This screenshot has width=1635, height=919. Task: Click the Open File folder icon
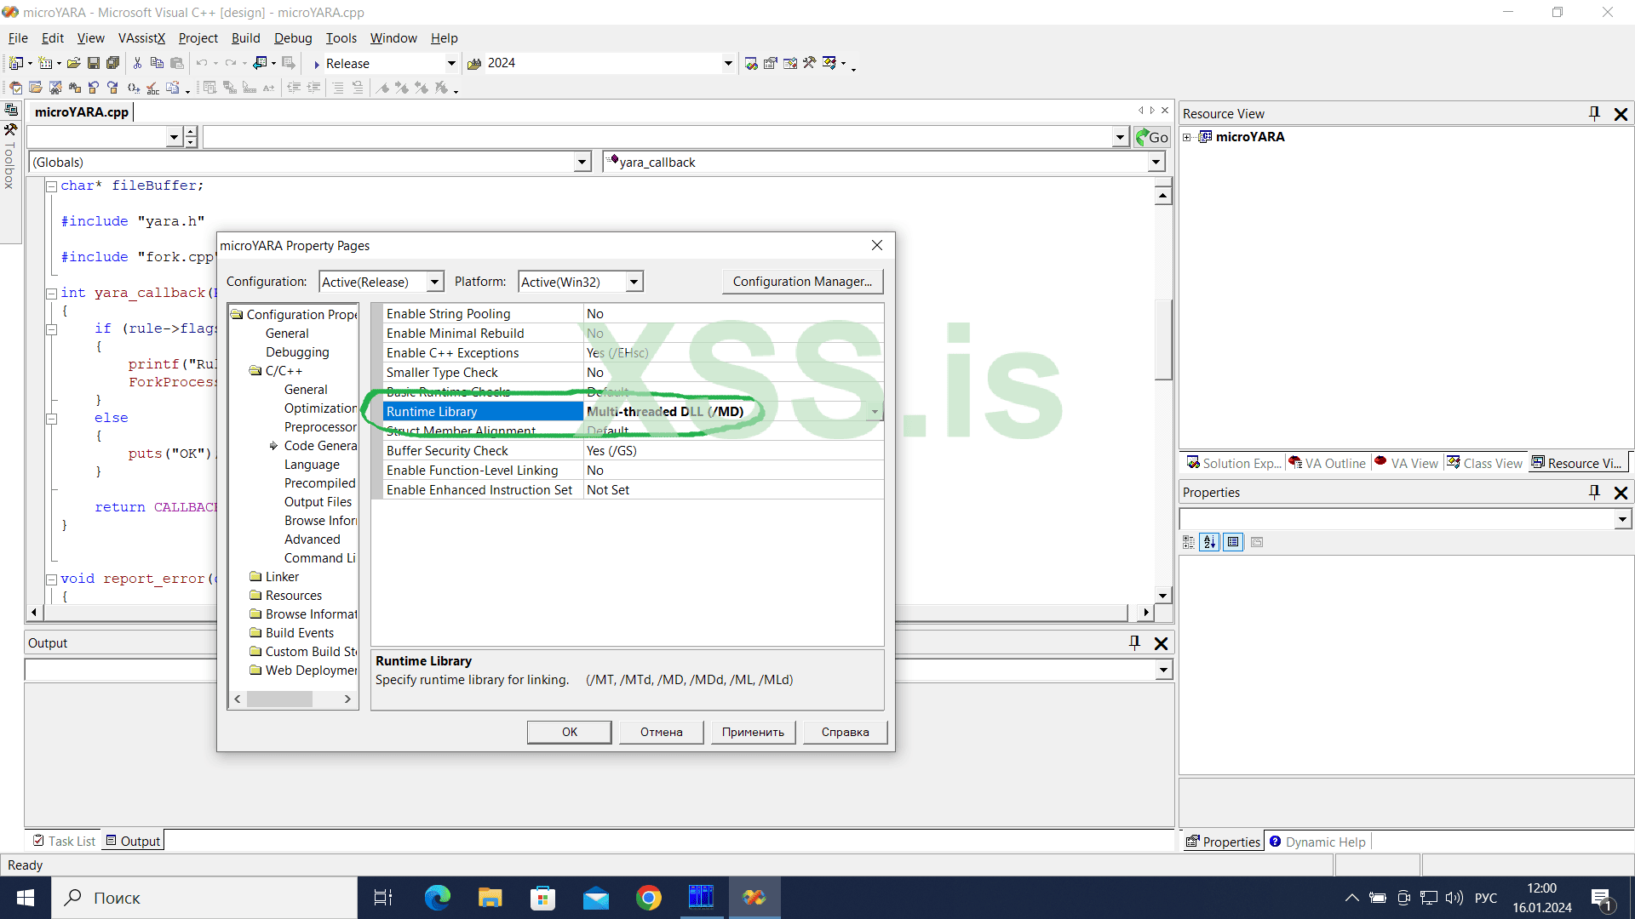pos(74,63)
